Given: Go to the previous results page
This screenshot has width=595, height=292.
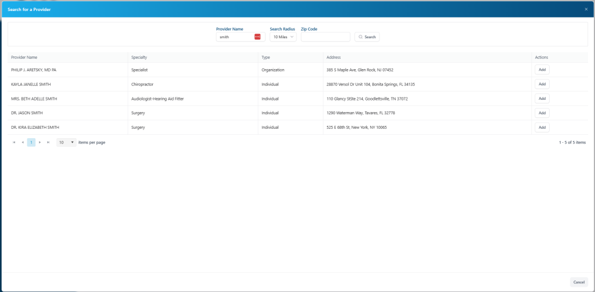Looking at the screenshot, I should (23, 142).
